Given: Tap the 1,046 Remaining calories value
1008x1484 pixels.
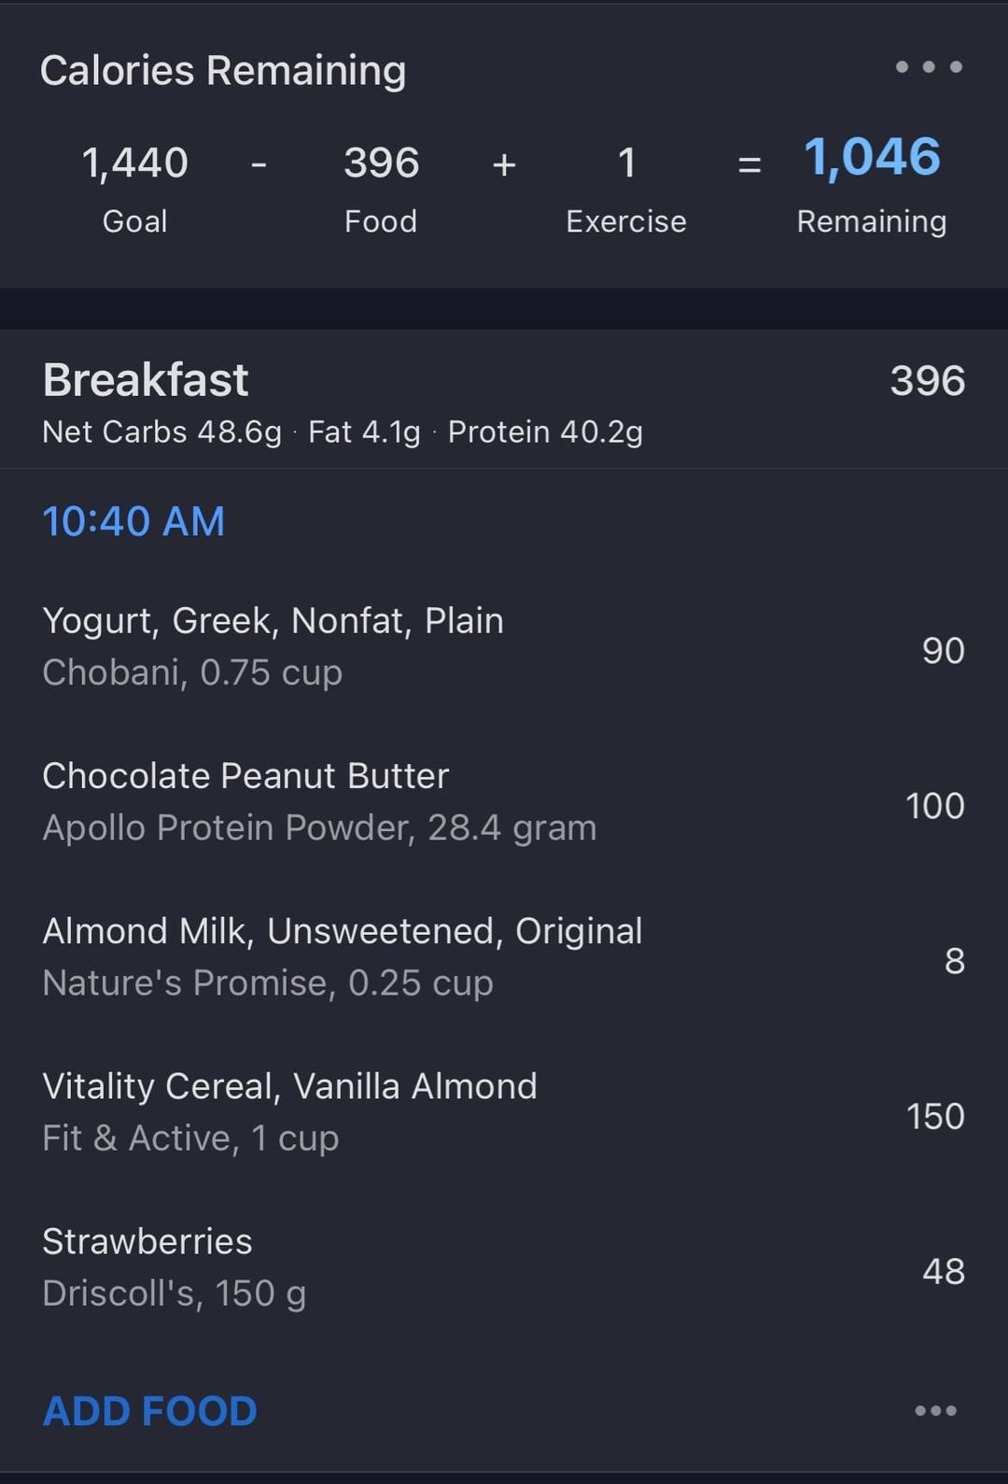Looking at the screenshot, I should coord(872,157).
